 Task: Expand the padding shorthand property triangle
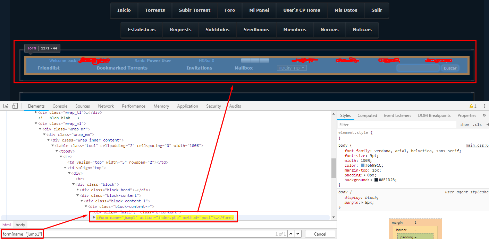[365, 175]
